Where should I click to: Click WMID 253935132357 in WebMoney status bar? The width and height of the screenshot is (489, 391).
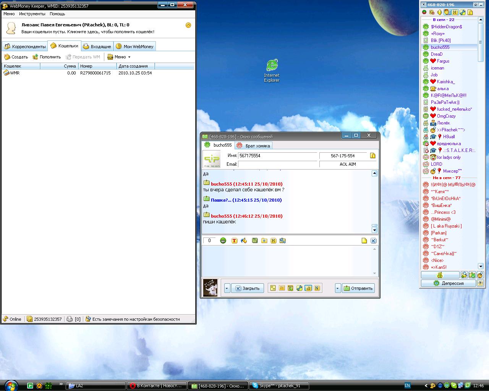pyautogui.click(x=44, y=319)
